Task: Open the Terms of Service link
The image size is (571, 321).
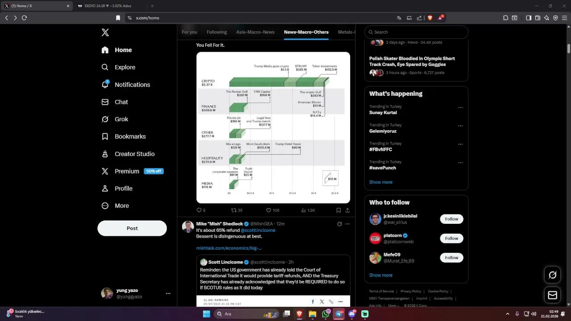Action: click(381, 291)
